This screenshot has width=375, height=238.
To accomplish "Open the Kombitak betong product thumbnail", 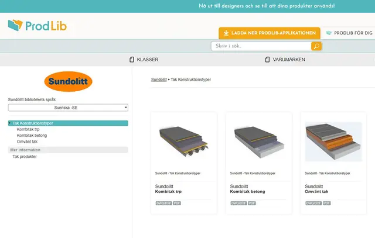I will coord(259,142).
